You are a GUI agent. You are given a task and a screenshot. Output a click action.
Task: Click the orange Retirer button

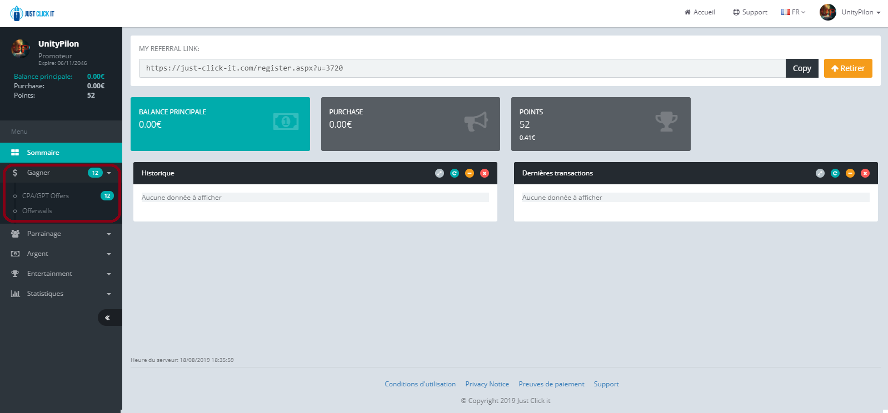[848, 68]
